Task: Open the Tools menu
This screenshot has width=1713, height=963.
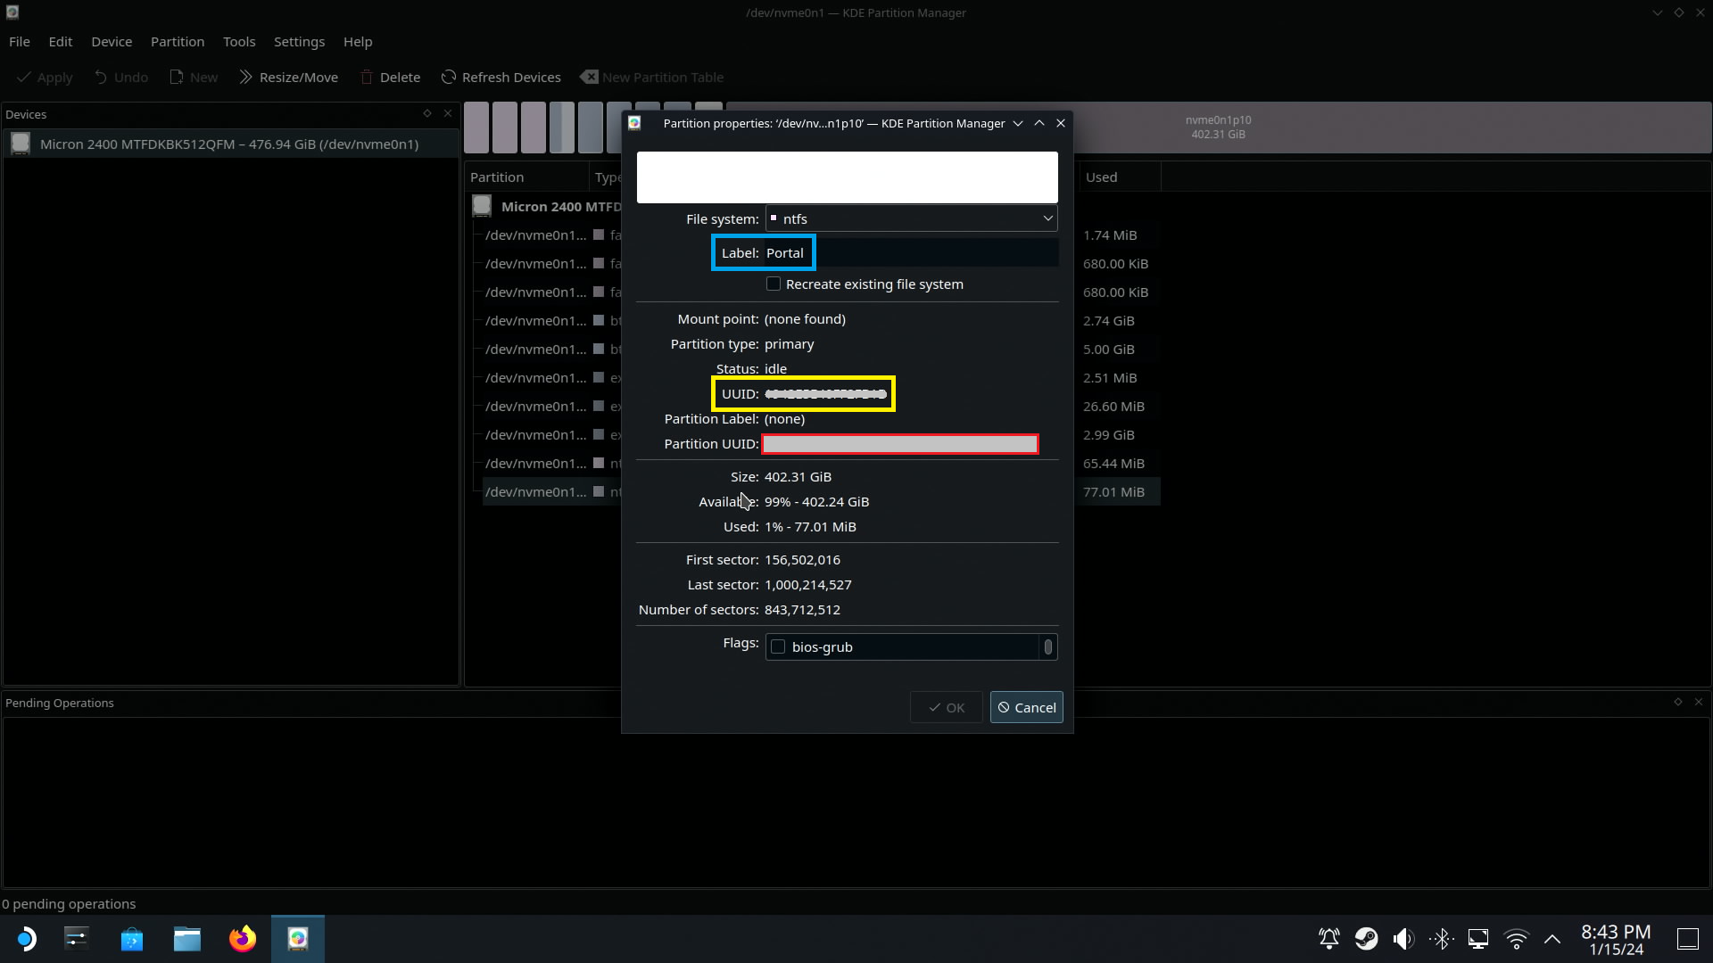Action: [x=238, y=42]
